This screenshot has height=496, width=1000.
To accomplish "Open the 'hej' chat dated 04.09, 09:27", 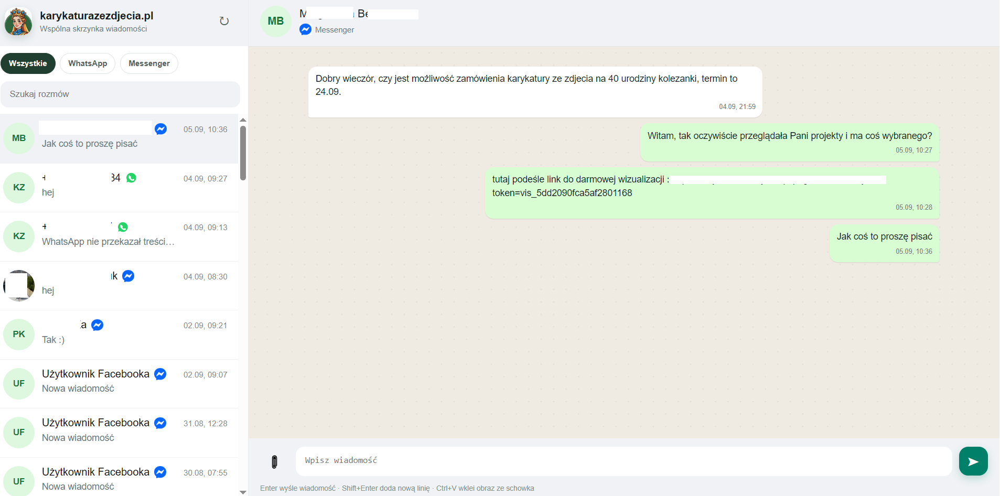I will 119,188.
